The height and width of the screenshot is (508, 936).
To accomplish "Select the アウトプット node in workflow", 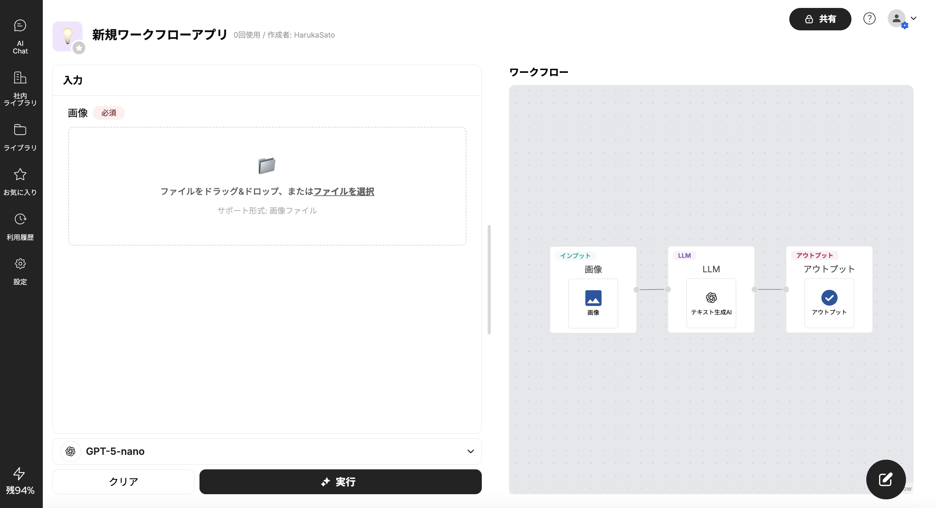I will point(829,303).
